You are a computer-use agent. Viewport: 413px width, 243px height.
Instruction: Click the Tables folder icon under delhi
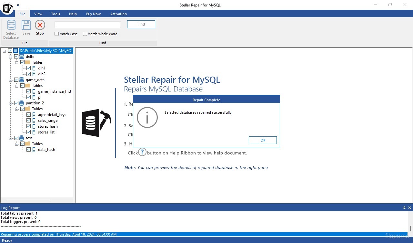pyautogui.click(x=28, y=62)
